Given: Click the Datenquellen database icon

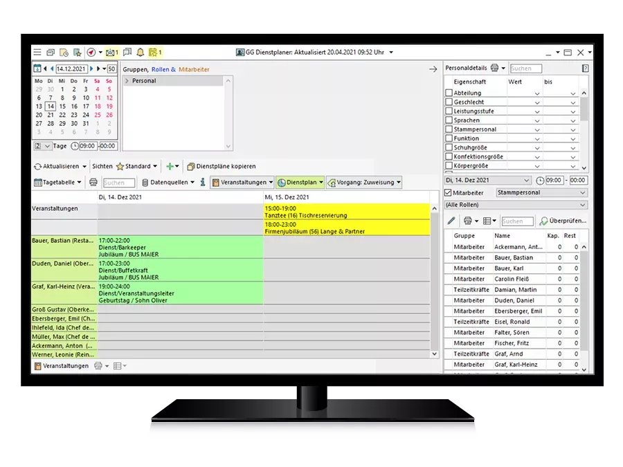Looking at the screenshot, I should pyautogui.click(x=146, y=183).
